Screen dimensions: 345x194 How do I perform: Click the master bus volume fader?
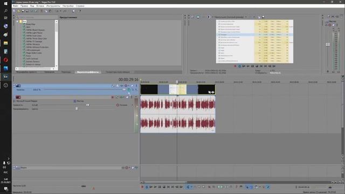click(x=328, y=44)
